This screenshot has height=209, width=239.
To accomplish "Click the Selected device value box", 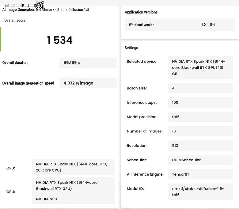I will click(200, 67).
